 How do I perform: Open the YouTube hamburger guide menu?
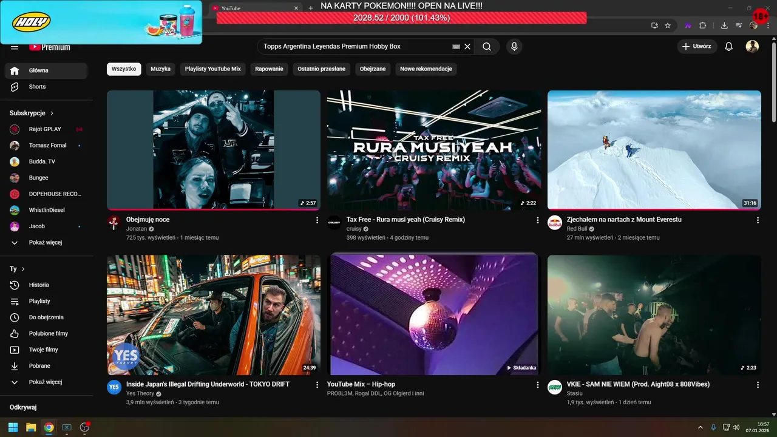pyautogui.click(x=15, y=47)
